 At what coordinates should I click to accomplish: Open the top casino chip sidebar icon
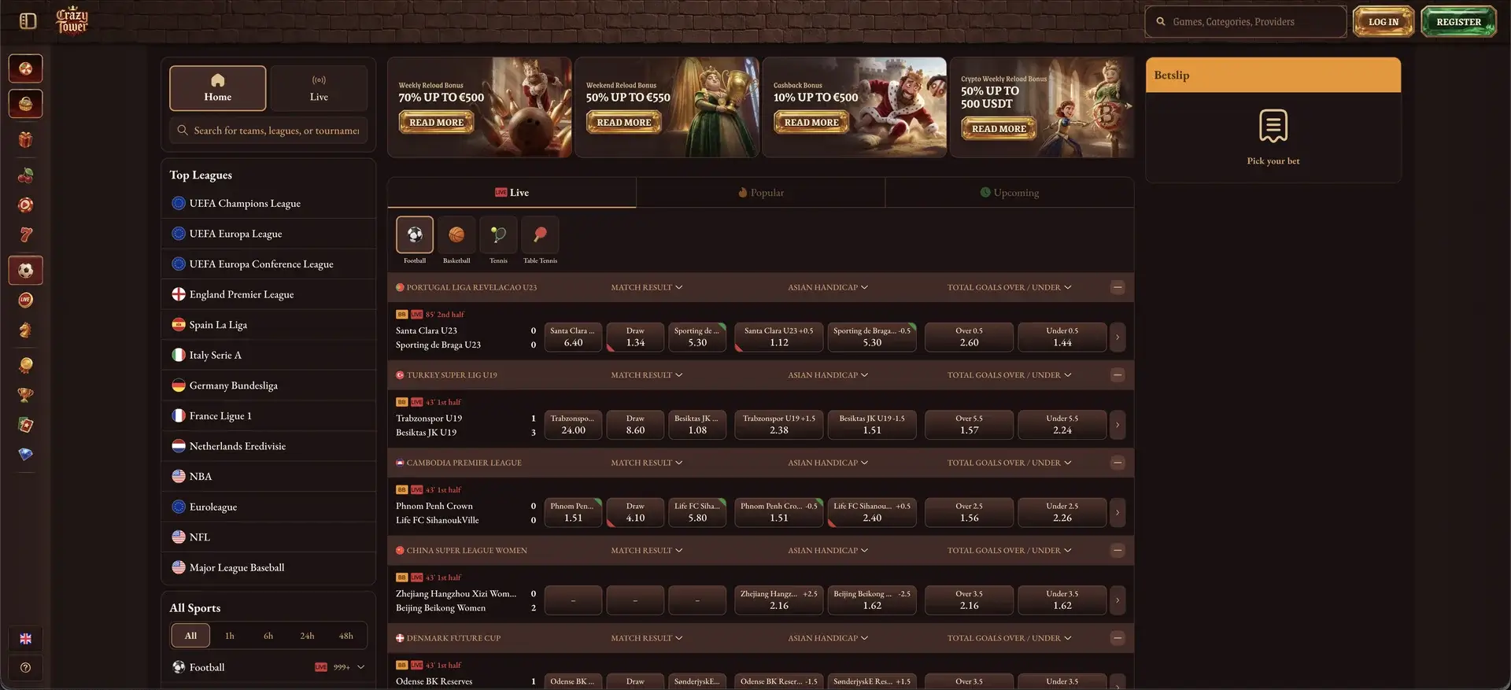[25, 68]
